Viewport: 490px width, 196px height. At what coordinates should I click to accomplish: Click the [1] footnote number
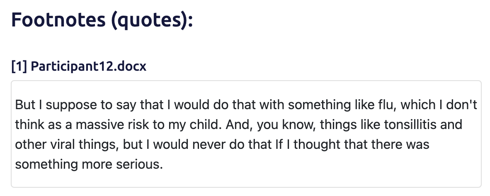[x=19, y=66]
